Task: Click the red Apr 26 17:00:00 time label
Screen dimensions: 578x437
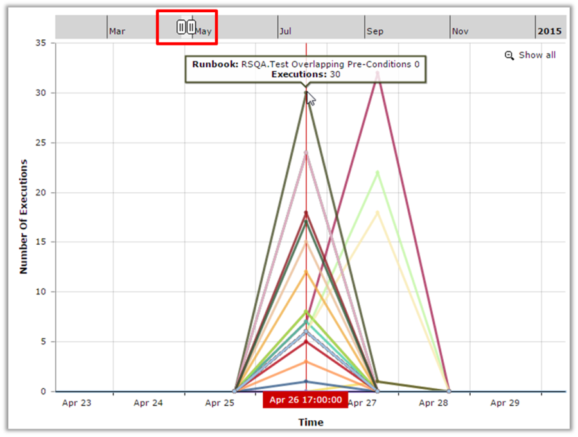Action: 305,400
